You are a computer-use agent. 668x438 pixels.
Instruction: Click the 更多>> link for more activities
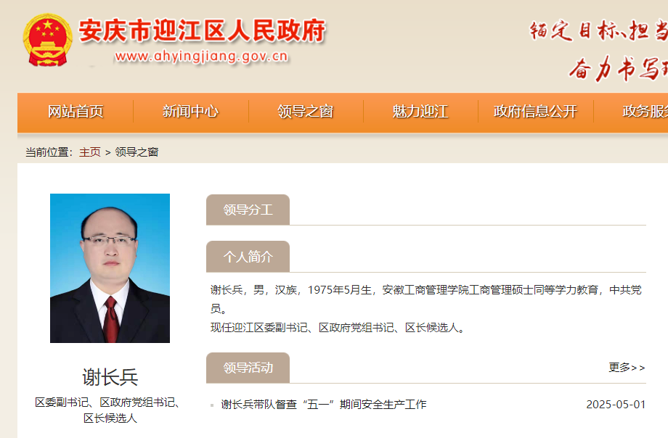tap(626, 368)
